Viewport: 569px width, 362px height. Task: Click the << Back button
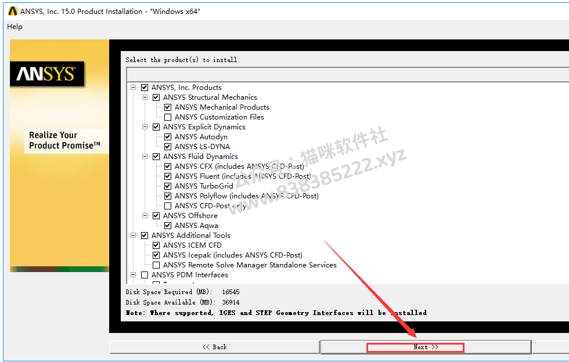pos(214,347)
